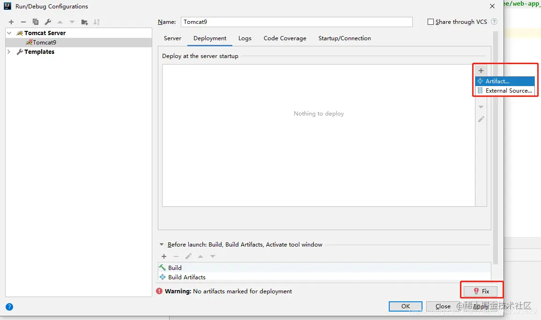Choose Artifact... from popup menu

pos(505,81)
